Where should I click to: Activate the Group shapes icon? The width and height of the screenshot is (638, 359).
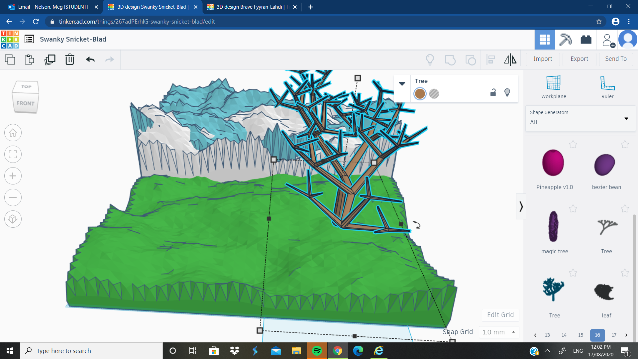[450, 60]
